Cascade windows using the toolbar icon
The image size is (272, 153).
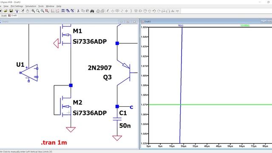click(68, 11)
